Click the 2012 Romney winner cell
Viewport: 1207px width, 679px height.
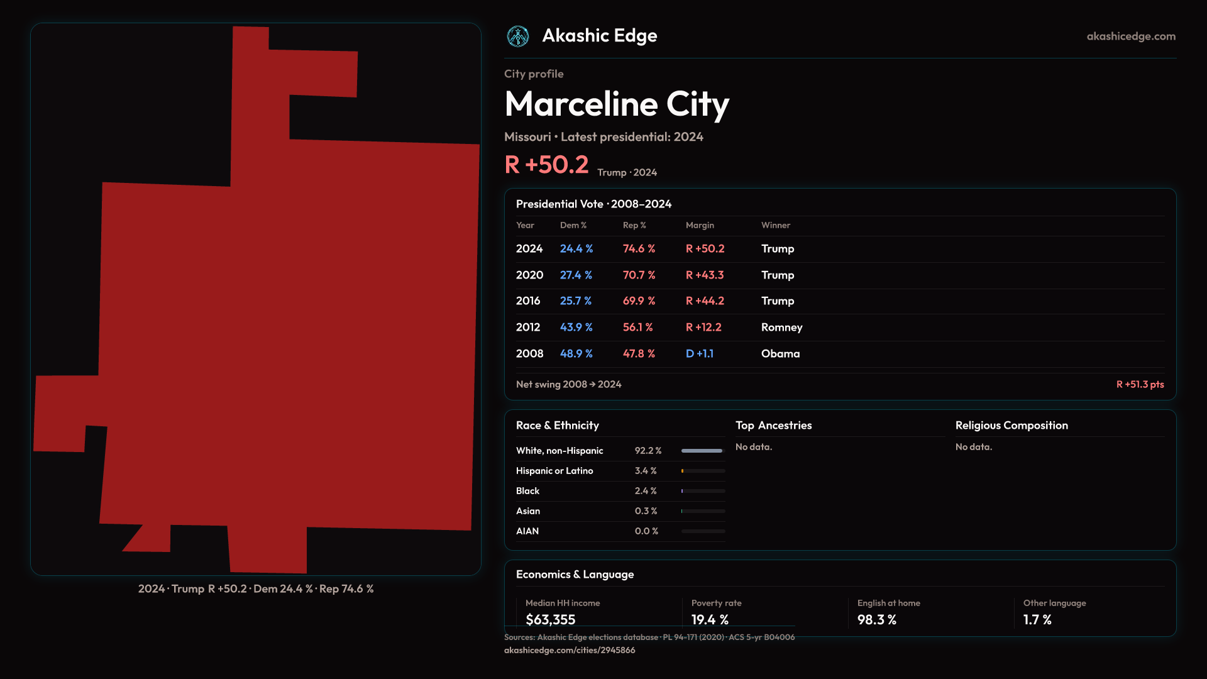click(781, 328)
